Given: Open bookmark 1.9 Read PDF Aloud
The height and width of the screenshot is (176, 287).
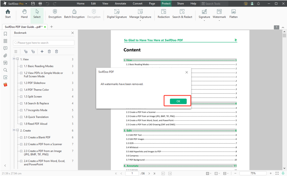Looking at the screenshot, I should (36, 124).
